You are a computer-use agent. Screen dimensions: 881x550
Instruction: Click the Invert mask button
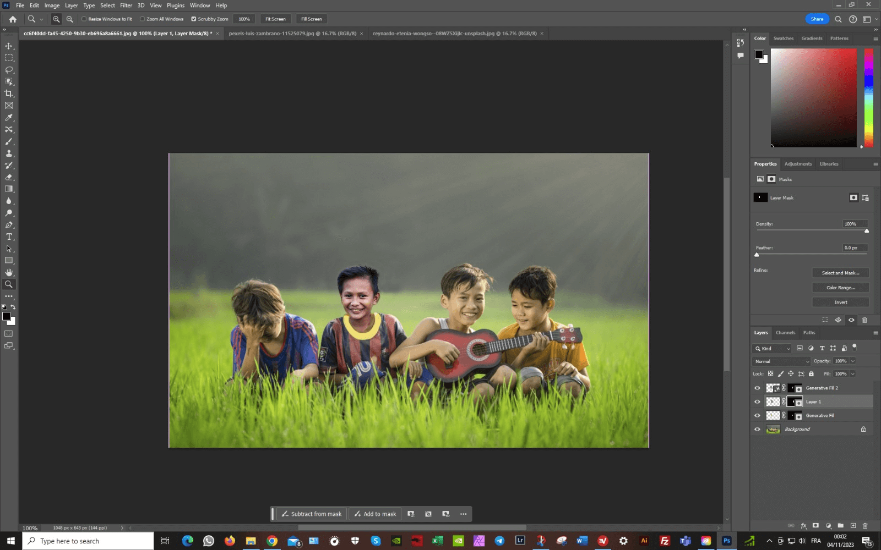coord(840,302)
